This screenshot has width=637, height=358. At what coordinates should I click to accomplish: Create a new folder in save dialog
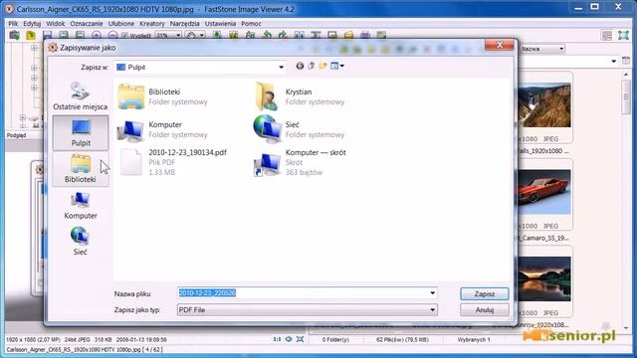tap(322, 66)
